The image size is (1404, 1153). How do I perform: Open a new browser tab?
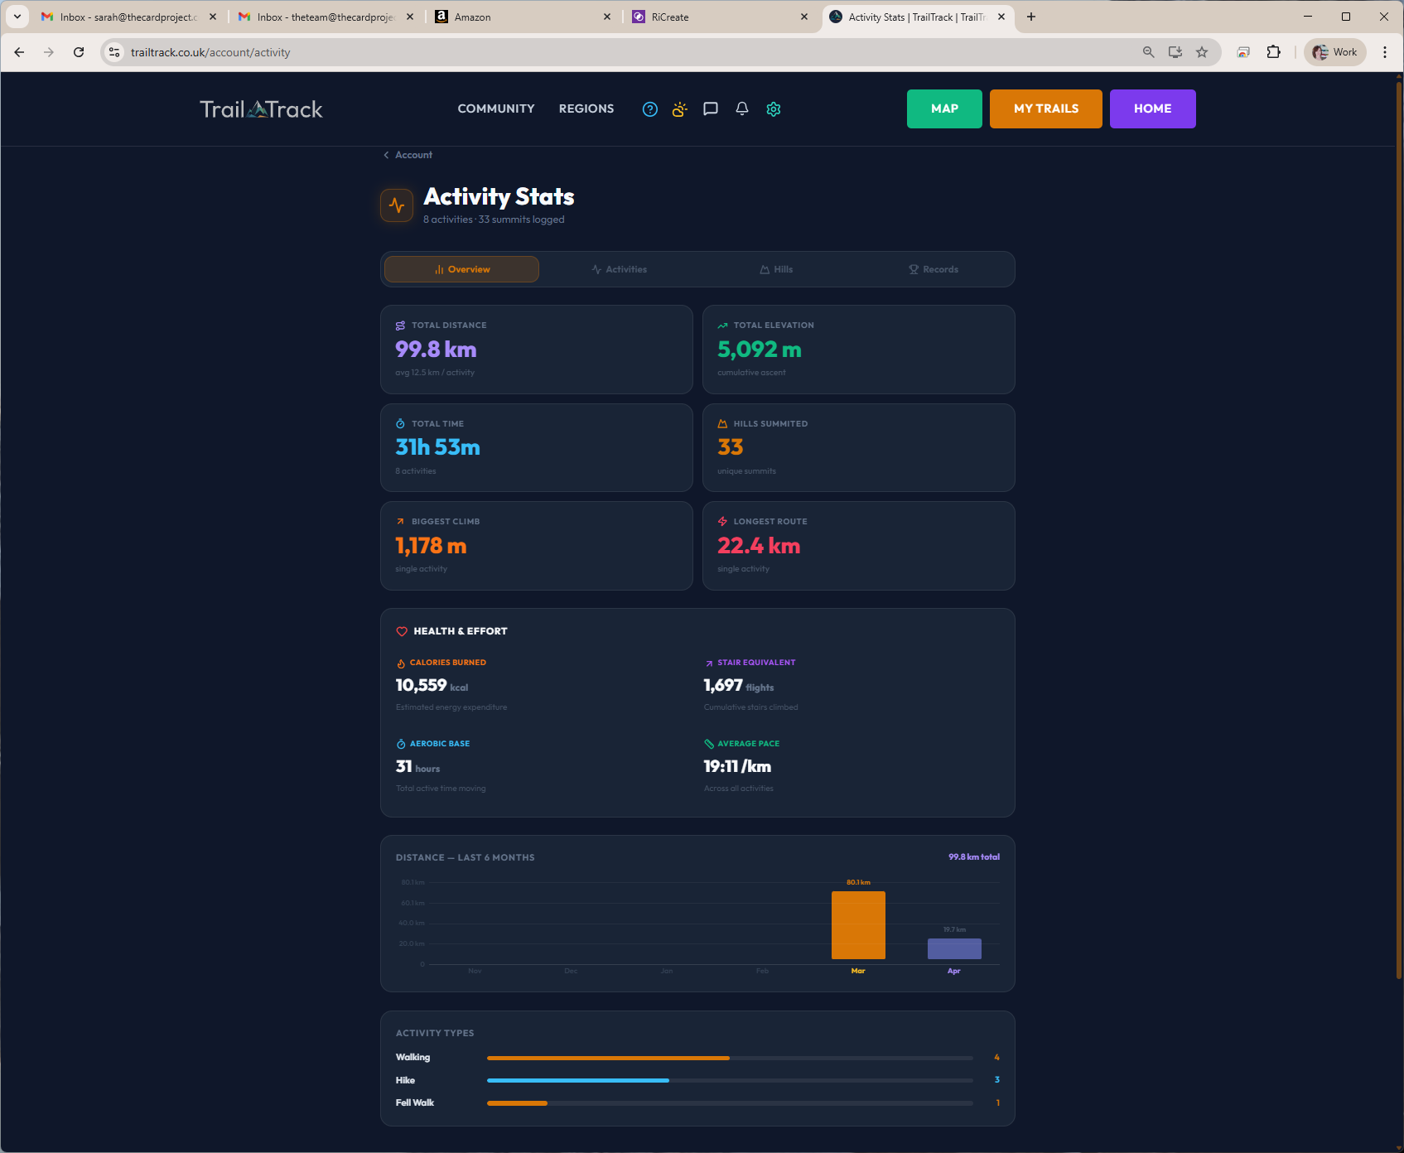[x=1031, y=17]
